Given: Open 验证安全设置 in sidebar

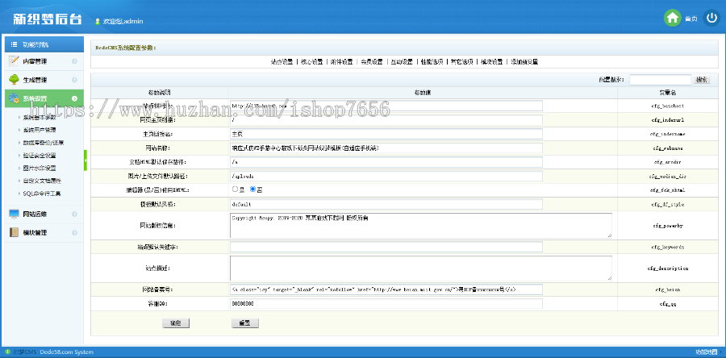Looking at the screenshot, I should coord(40,156).
